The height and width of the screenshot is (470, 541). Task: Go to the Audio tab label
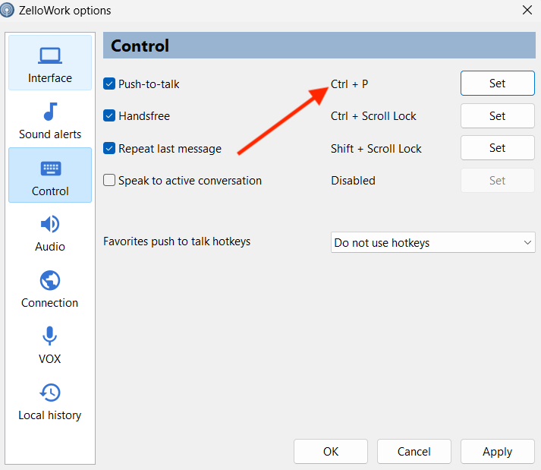click(50, 247)
